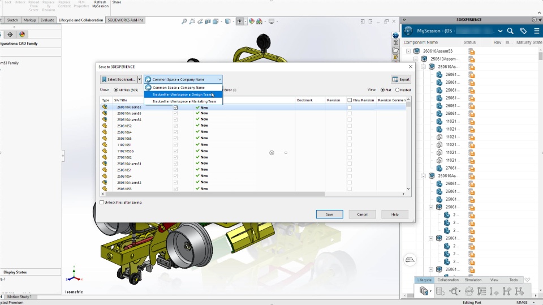This screenshot has width=543, height=305.
Task: Open the View Settings dropdown arrow
Action: 277,22
